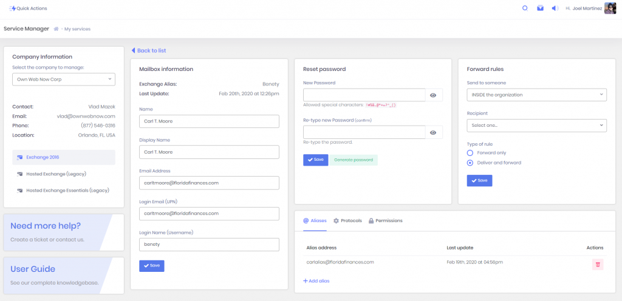Image resolution: width=622 pixels, height=301 pixels.
Task: Open Quick Actions lightning menu
Action: coord(28,8)
